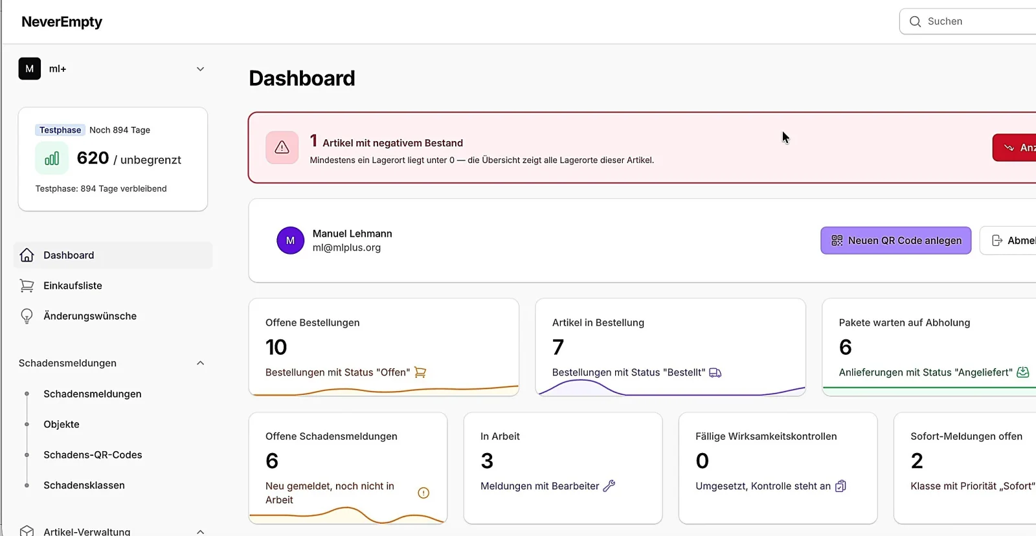Click the ml@mlplus.org email text
This screenshot has height=536, width=1036.
tap(347, 247)
